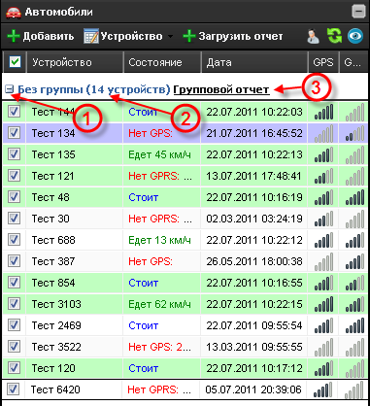Uncheck the Тест 121 checkbox
Screen dimensions: 370x406
coord(14,176)
